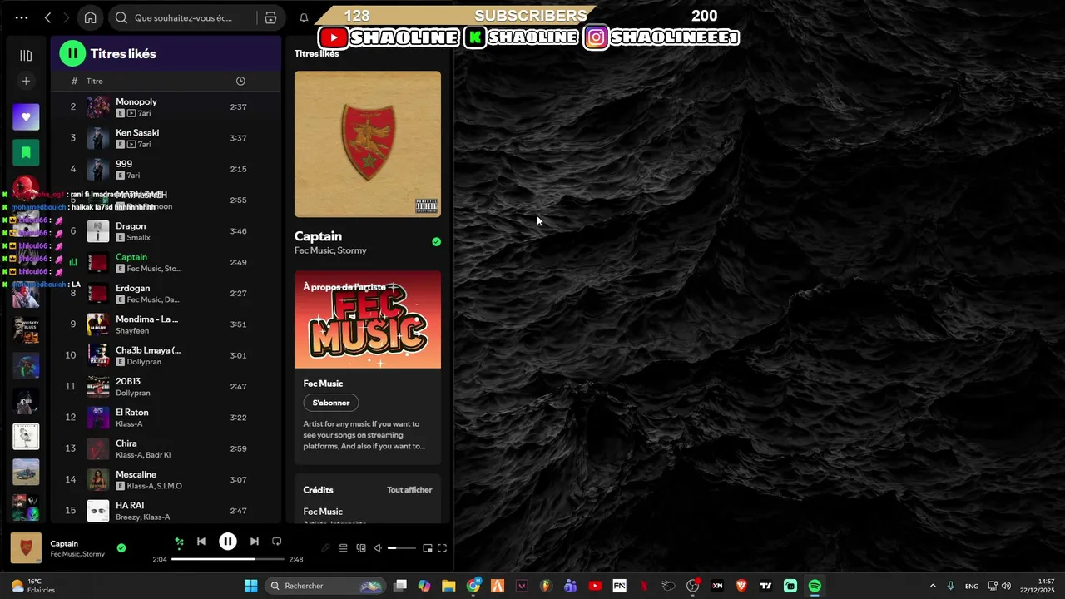Open the Windows Start menu

click(x=250, y=586)
